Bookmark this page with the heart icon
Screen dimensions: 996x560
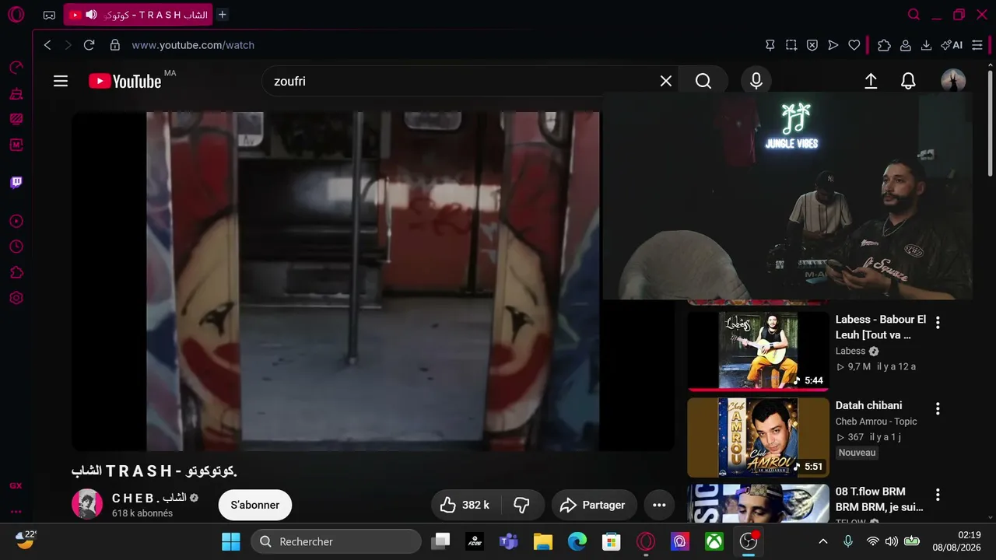854,45
